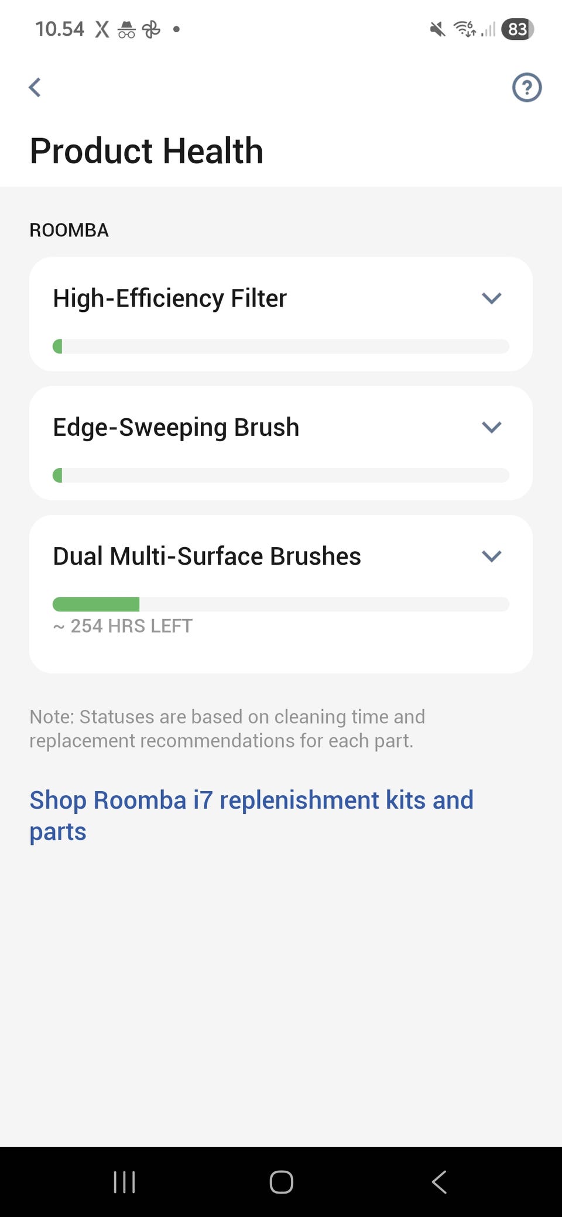Tap the back arrow at top left

[35, 88]
